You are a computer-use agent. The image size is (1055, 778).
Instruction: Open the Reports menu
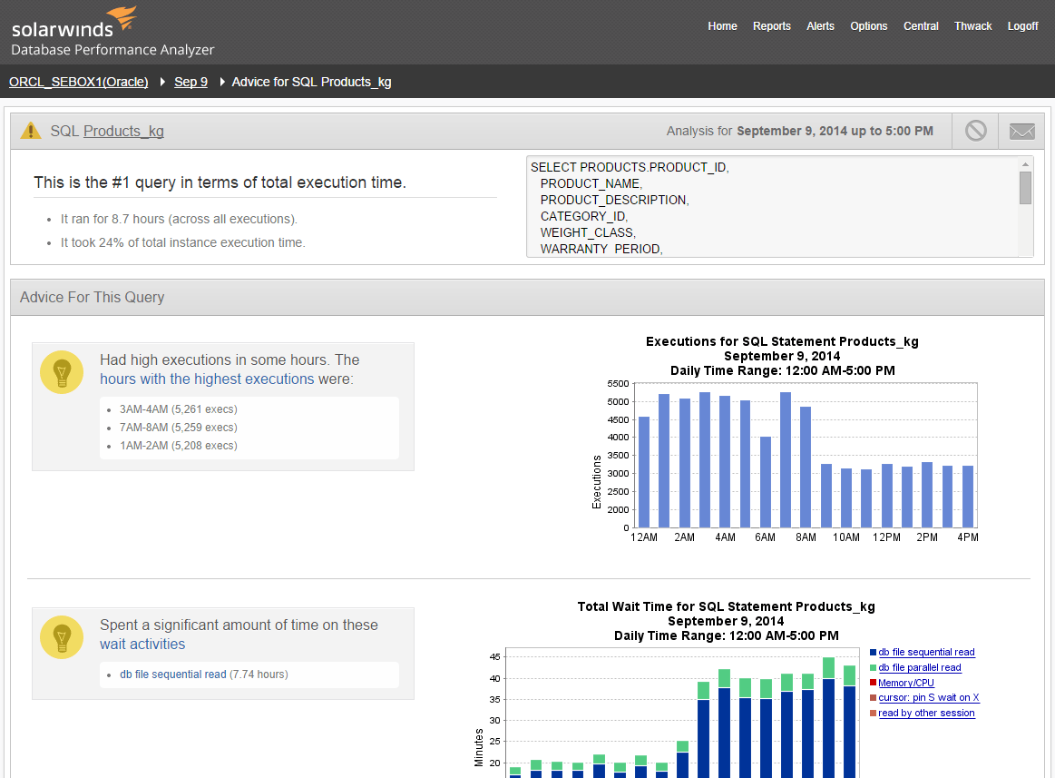[x=772, y=25]
